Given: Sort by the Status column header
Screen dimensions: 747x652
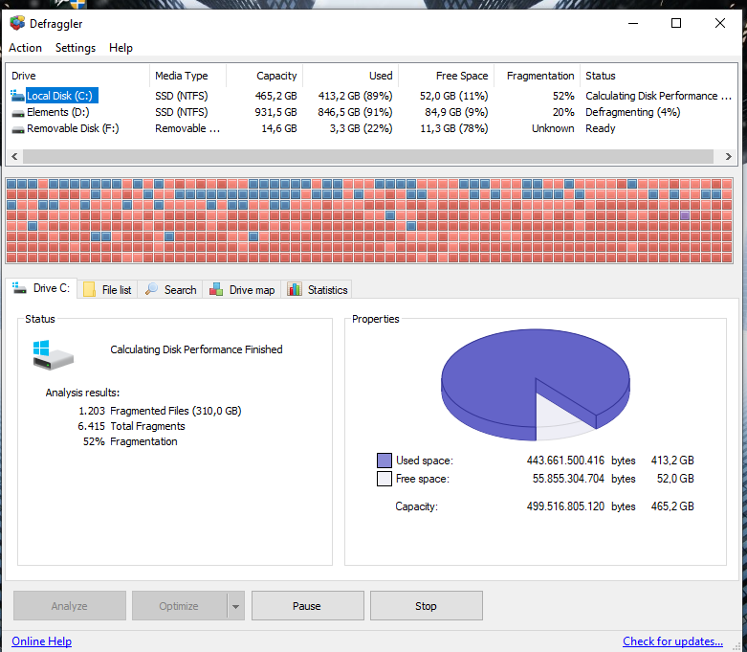Looking at the screenshot, I should pos(659,76).
